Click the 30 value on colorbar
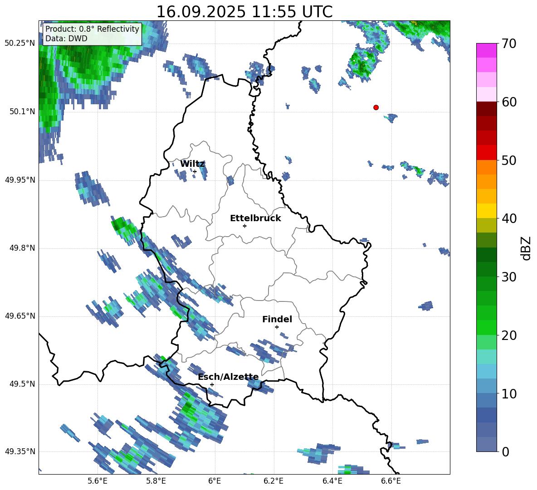 pos(509,277)
